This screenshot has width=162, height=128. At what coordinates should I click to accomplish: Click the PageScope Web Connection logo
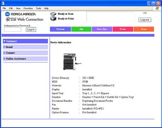24,19
